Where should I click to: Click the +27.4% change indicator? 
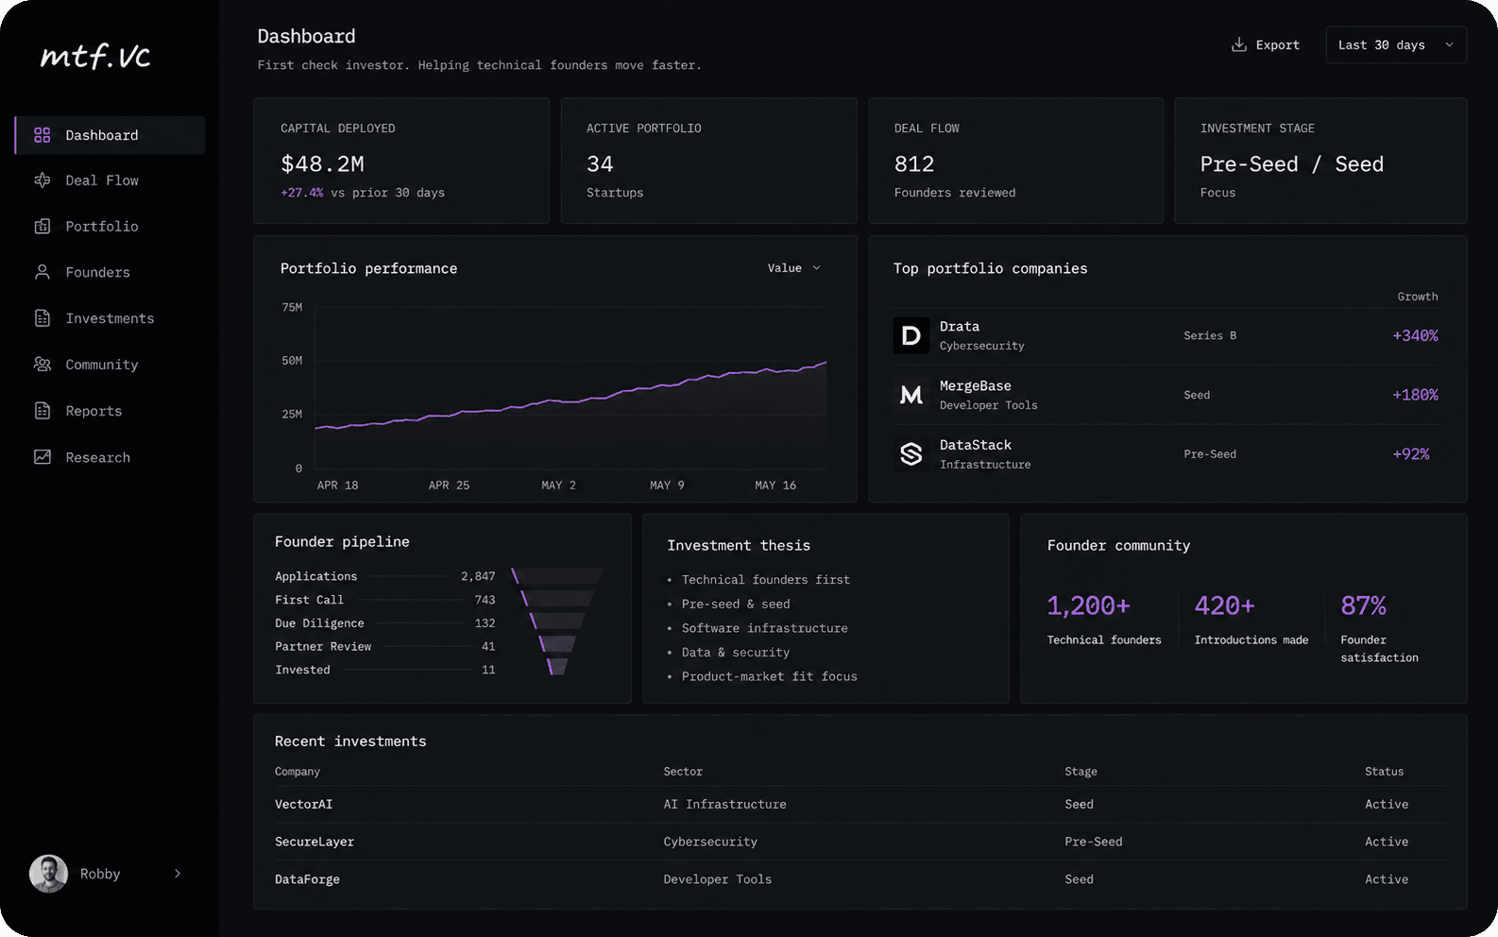[x=302, y=193]
